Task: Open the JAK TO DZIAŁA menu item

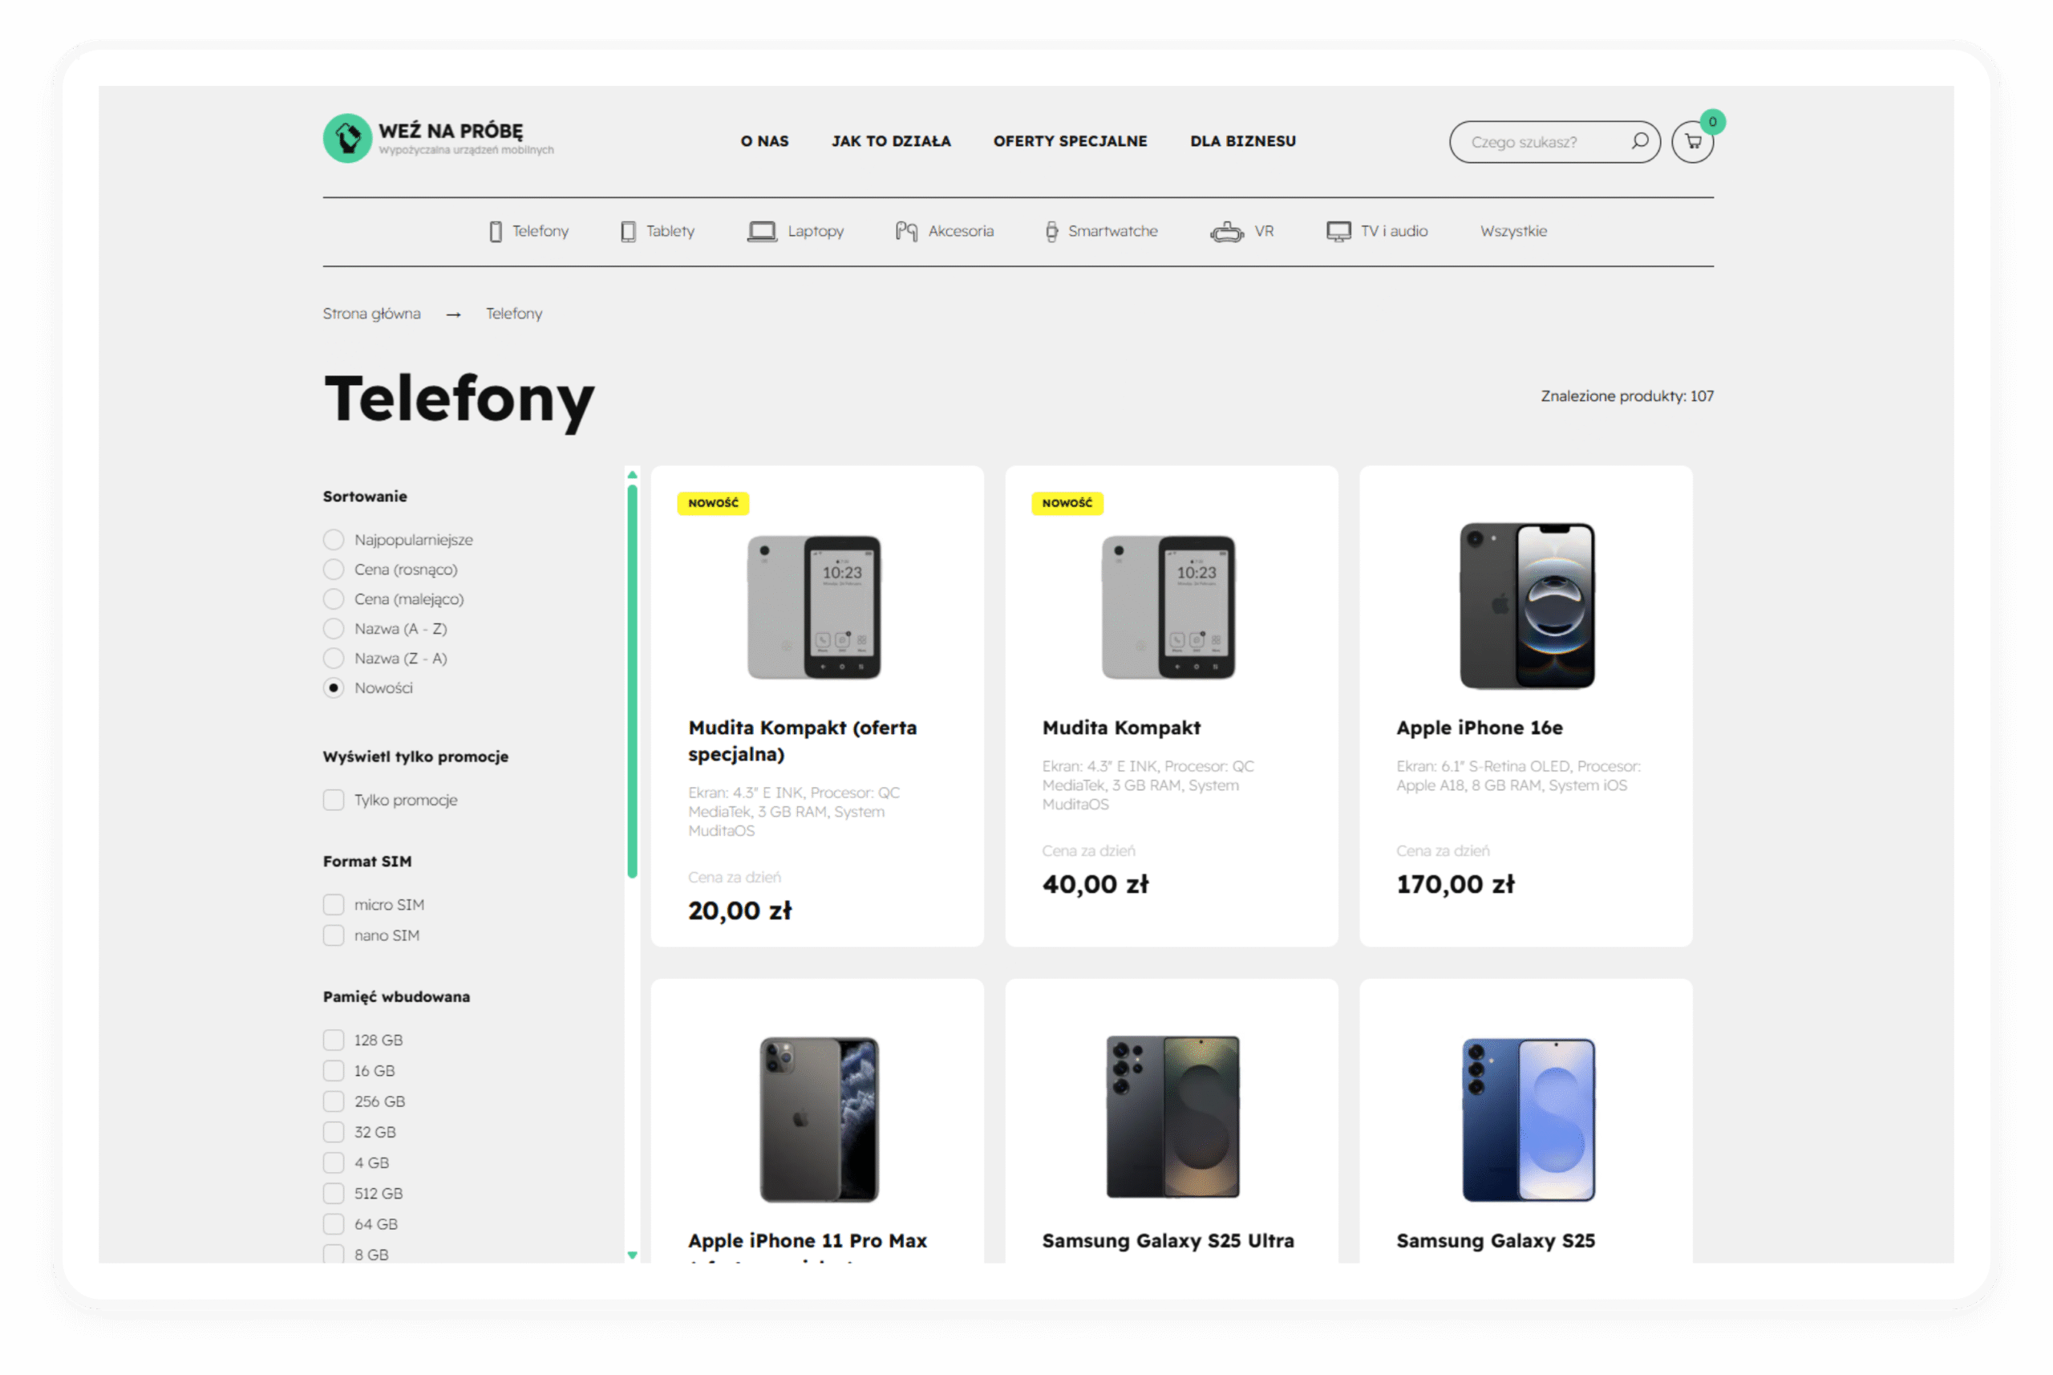Action: tap(891, 141)
